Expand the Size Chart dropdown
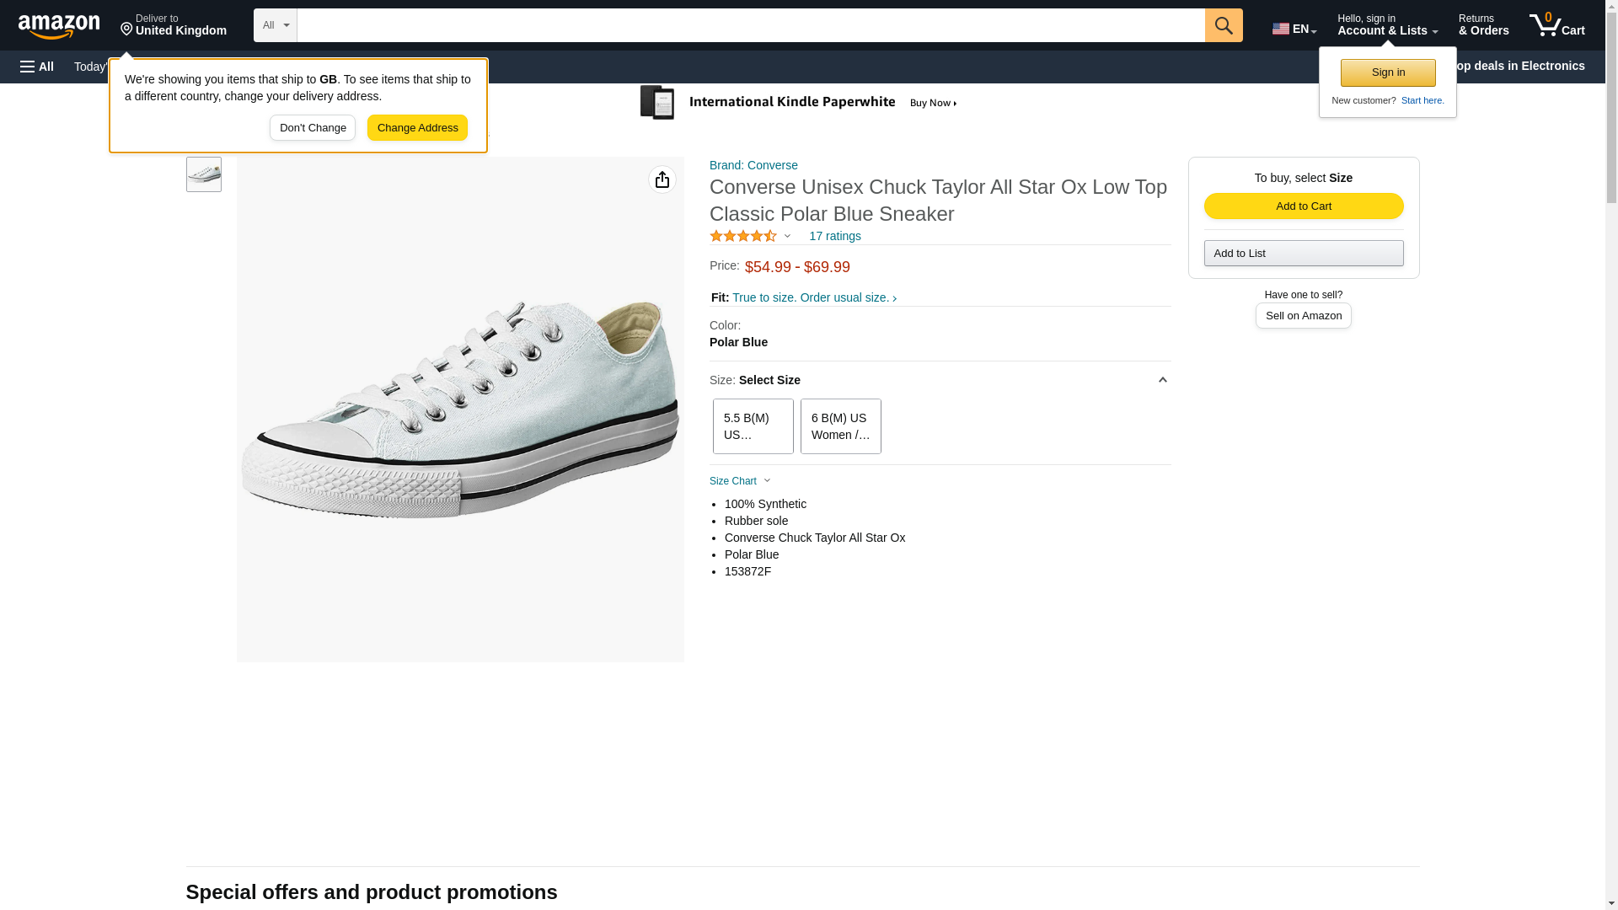Viewport: 1618px width, 910px height. click(x=740, y=481)
